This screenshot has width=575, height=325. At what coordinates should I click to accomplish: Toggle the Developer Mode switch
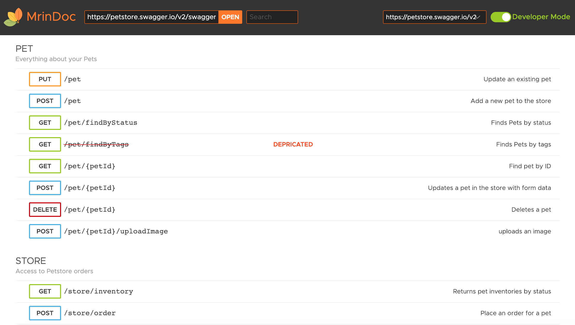point(500,17)
